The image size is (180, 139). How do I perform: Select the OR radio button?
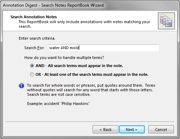coord(32,74)
